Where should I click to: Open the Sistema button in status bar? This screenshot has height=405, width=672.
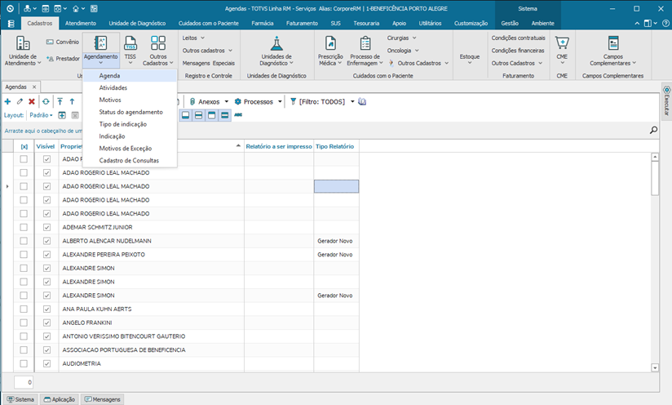point(20,399)
